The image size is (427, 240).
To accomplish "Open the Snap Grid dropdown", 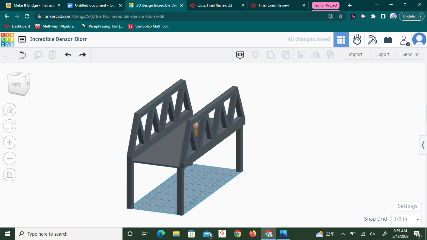I will (x=406, y=219).
